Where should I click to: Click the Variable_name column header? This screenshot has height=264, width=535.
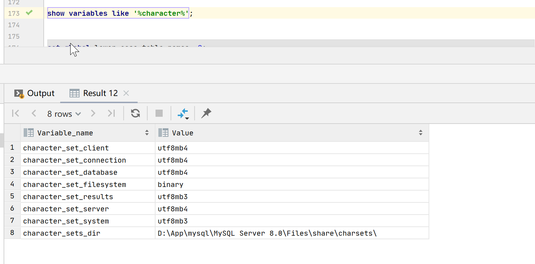(88, 133)
